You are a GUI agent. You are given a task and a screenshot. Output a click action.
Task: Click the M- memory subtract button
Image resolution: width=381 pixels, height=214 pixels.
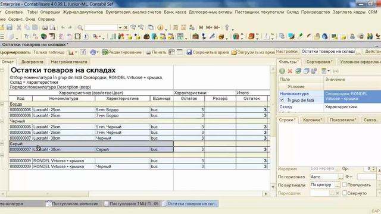pos(217,28)
